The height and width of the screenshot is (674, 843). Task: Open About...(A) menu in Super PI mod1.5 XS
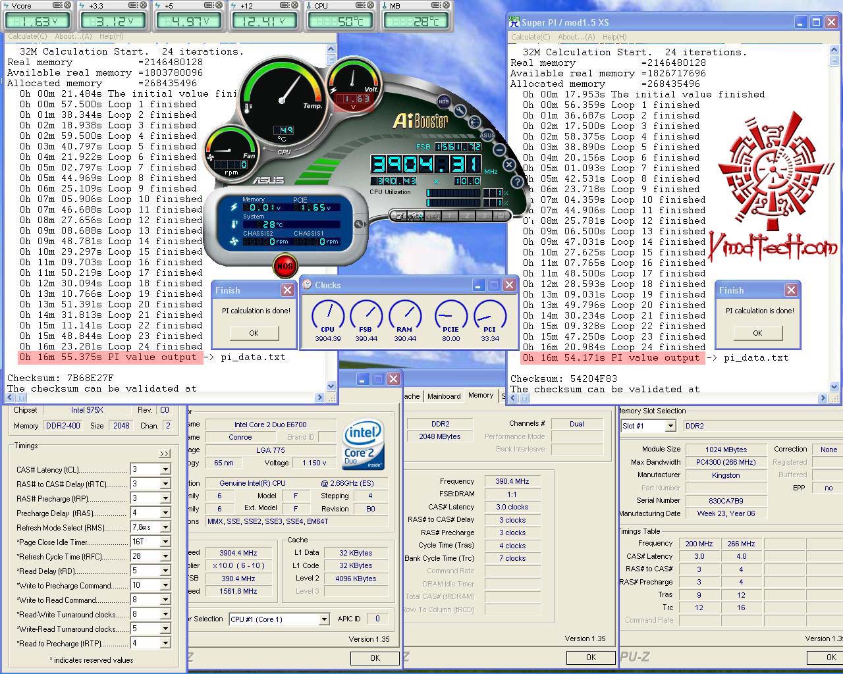576,37
